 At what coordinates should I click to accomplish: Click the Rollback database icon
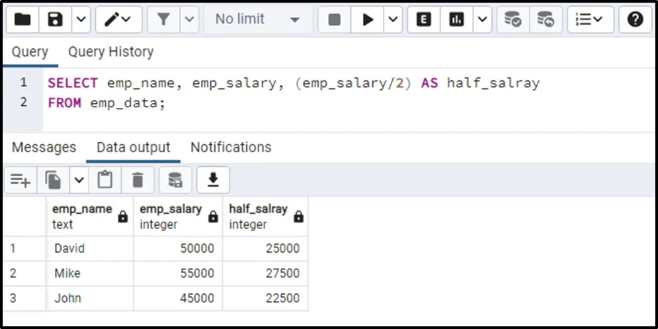tap(546, 19)
